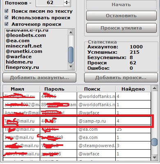Screen dimensions: 160x164
Task: Click the domain list scroll down arrow
Action: point(71,67)
